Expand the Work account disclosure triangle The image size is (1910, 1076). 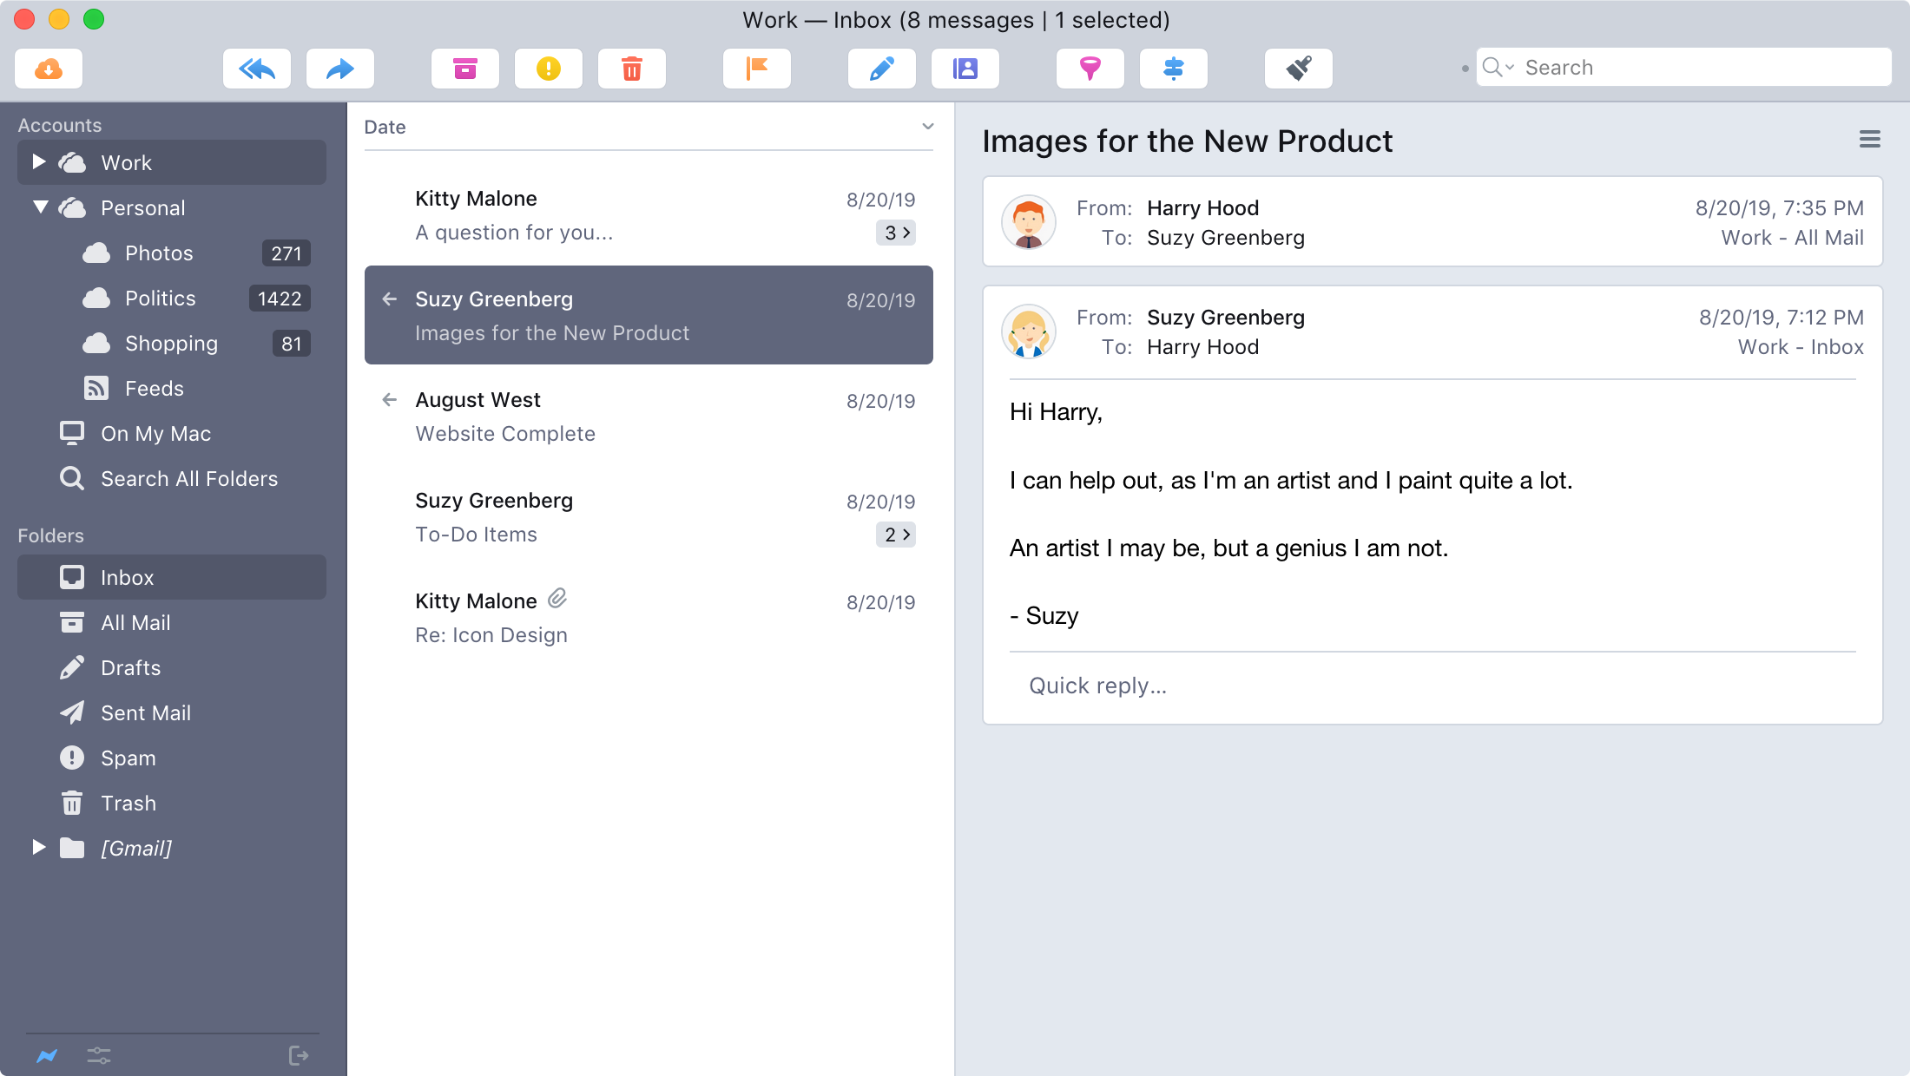[39, 162]
